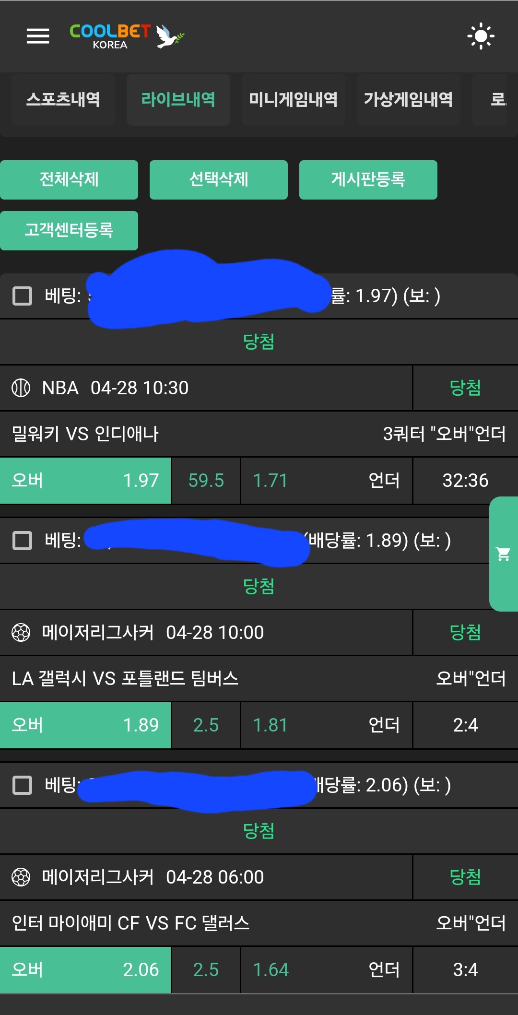Open the 가상게임내역 tab

[408, 99]
